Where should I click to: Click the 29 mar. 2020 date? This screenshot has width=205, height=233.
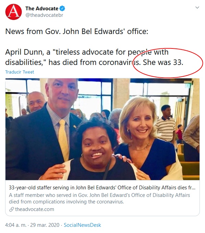(45, 225)
